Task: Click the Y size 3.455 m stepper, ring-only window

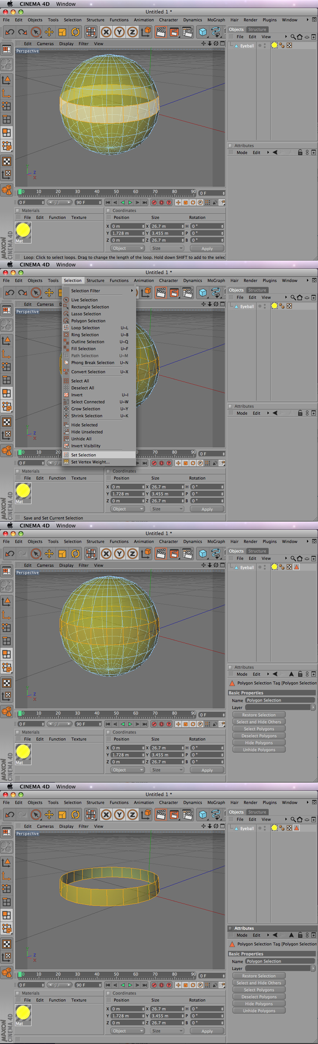Action: click(x=183, y=1016)
